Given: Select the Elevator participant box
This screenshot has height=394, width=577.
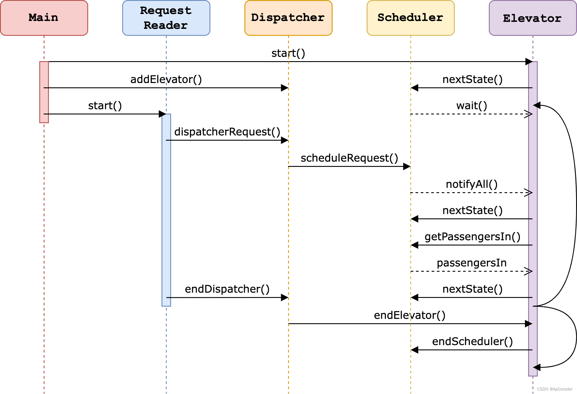Looking at the screenshot, I should coord(533,18).
